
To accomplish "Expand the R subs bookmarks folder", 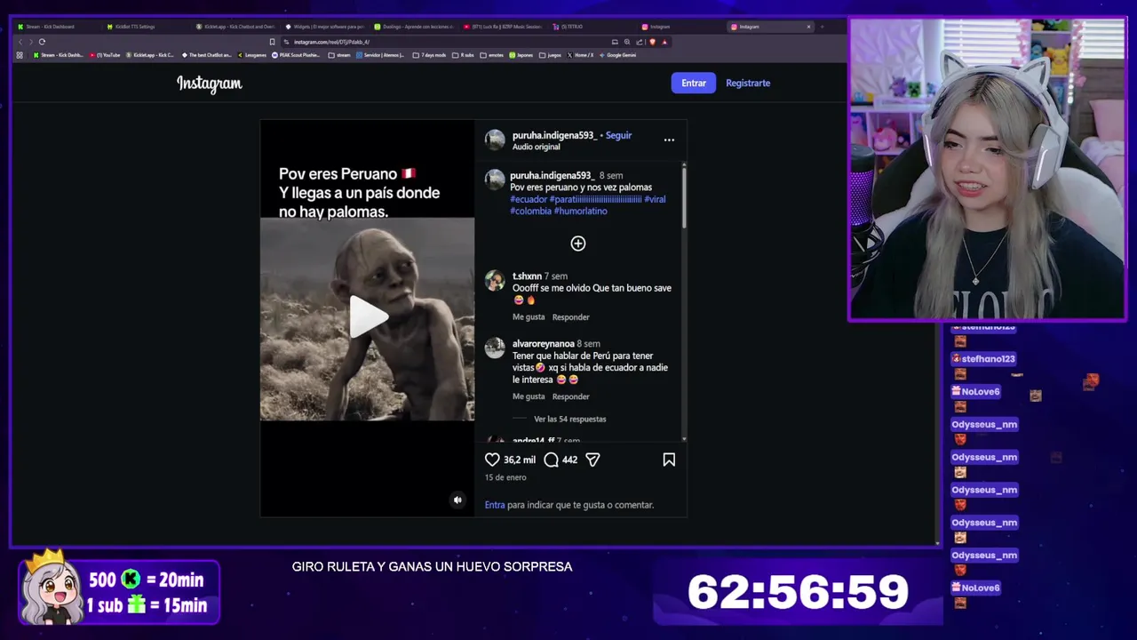I will click(463, 55).
